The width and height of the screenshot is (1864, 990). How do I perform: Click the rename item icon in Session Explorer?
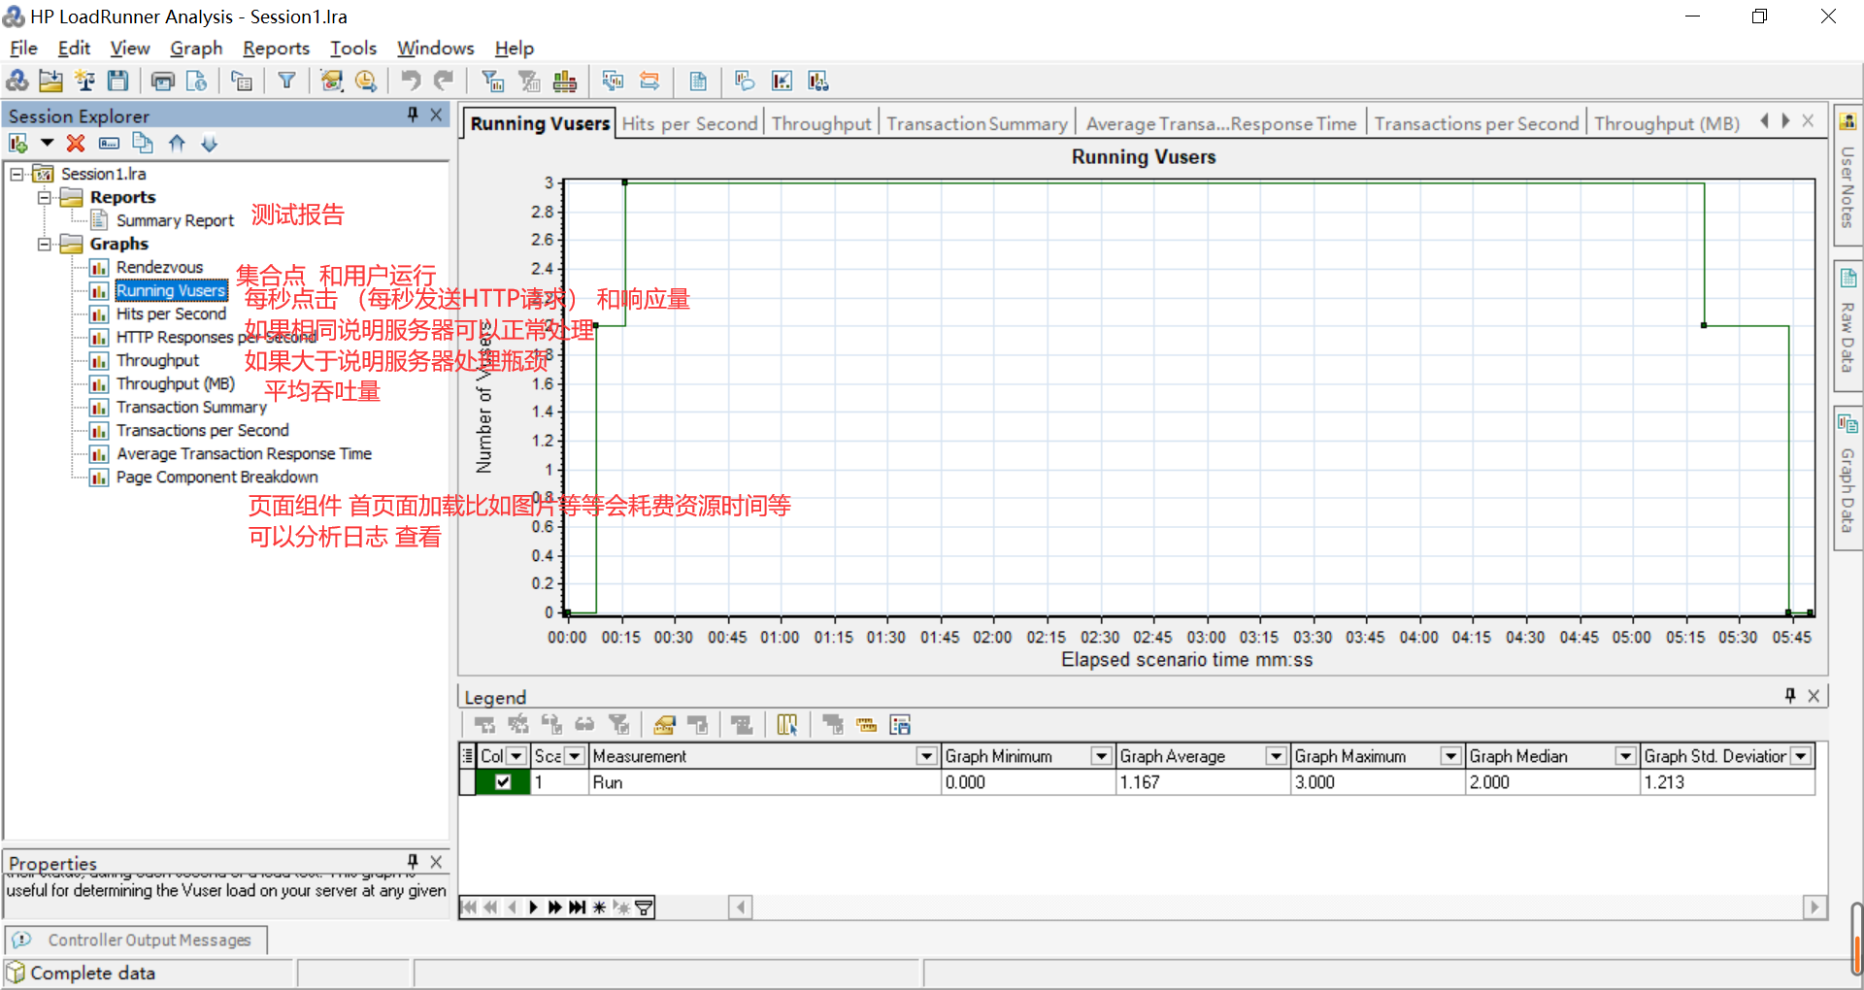(109, 144)
